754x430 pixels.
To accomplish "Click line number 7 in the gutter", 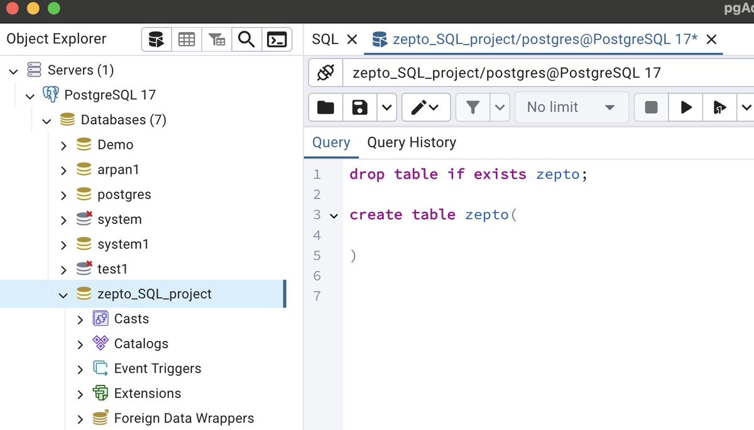I will tap(317, 296).
